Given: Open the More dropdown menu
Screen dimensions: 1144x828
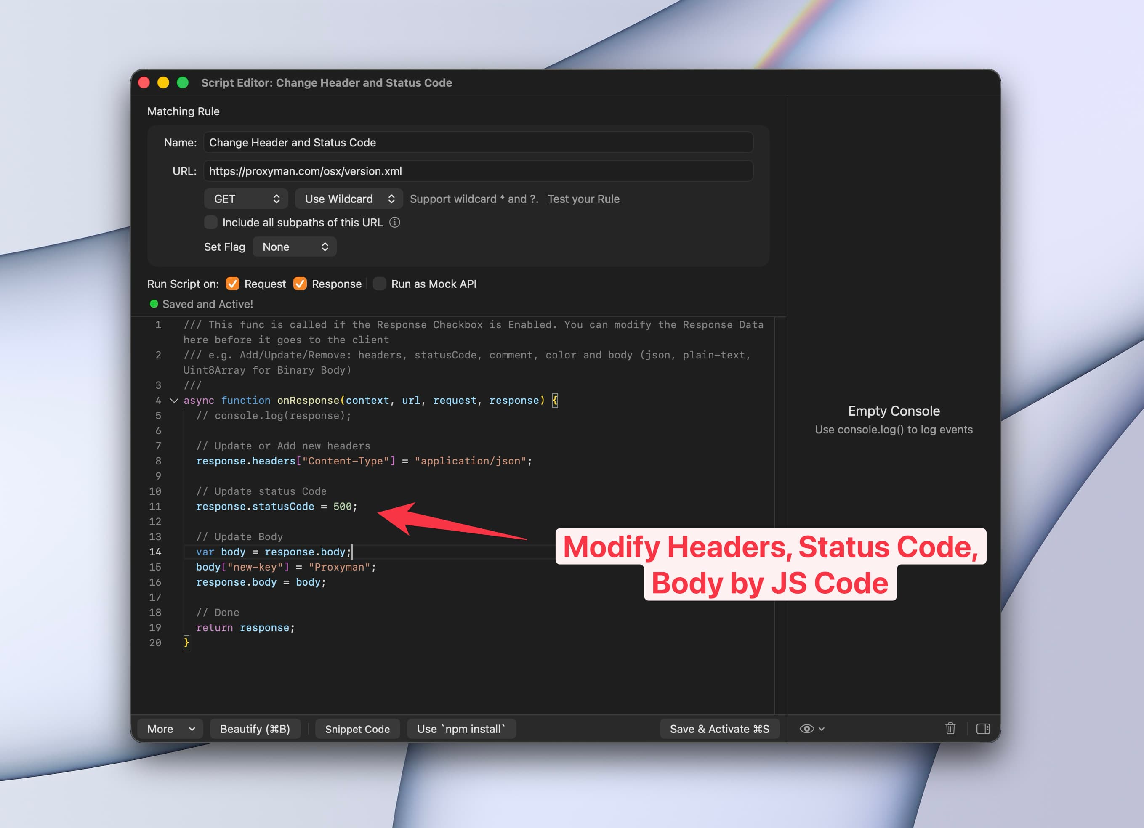Looking at the screenshot, I should coord(170,729).
